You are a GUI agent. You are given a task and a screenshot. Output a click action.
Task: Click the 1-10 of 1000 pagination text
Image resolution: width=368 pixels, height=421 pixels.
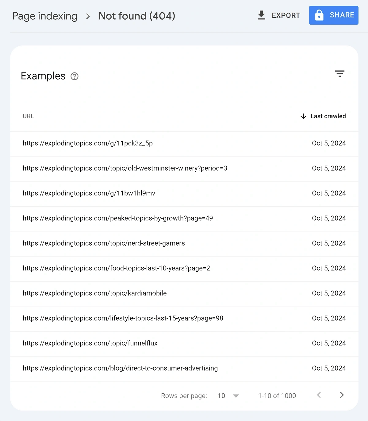pyautogui.click(x=277, y=396)
